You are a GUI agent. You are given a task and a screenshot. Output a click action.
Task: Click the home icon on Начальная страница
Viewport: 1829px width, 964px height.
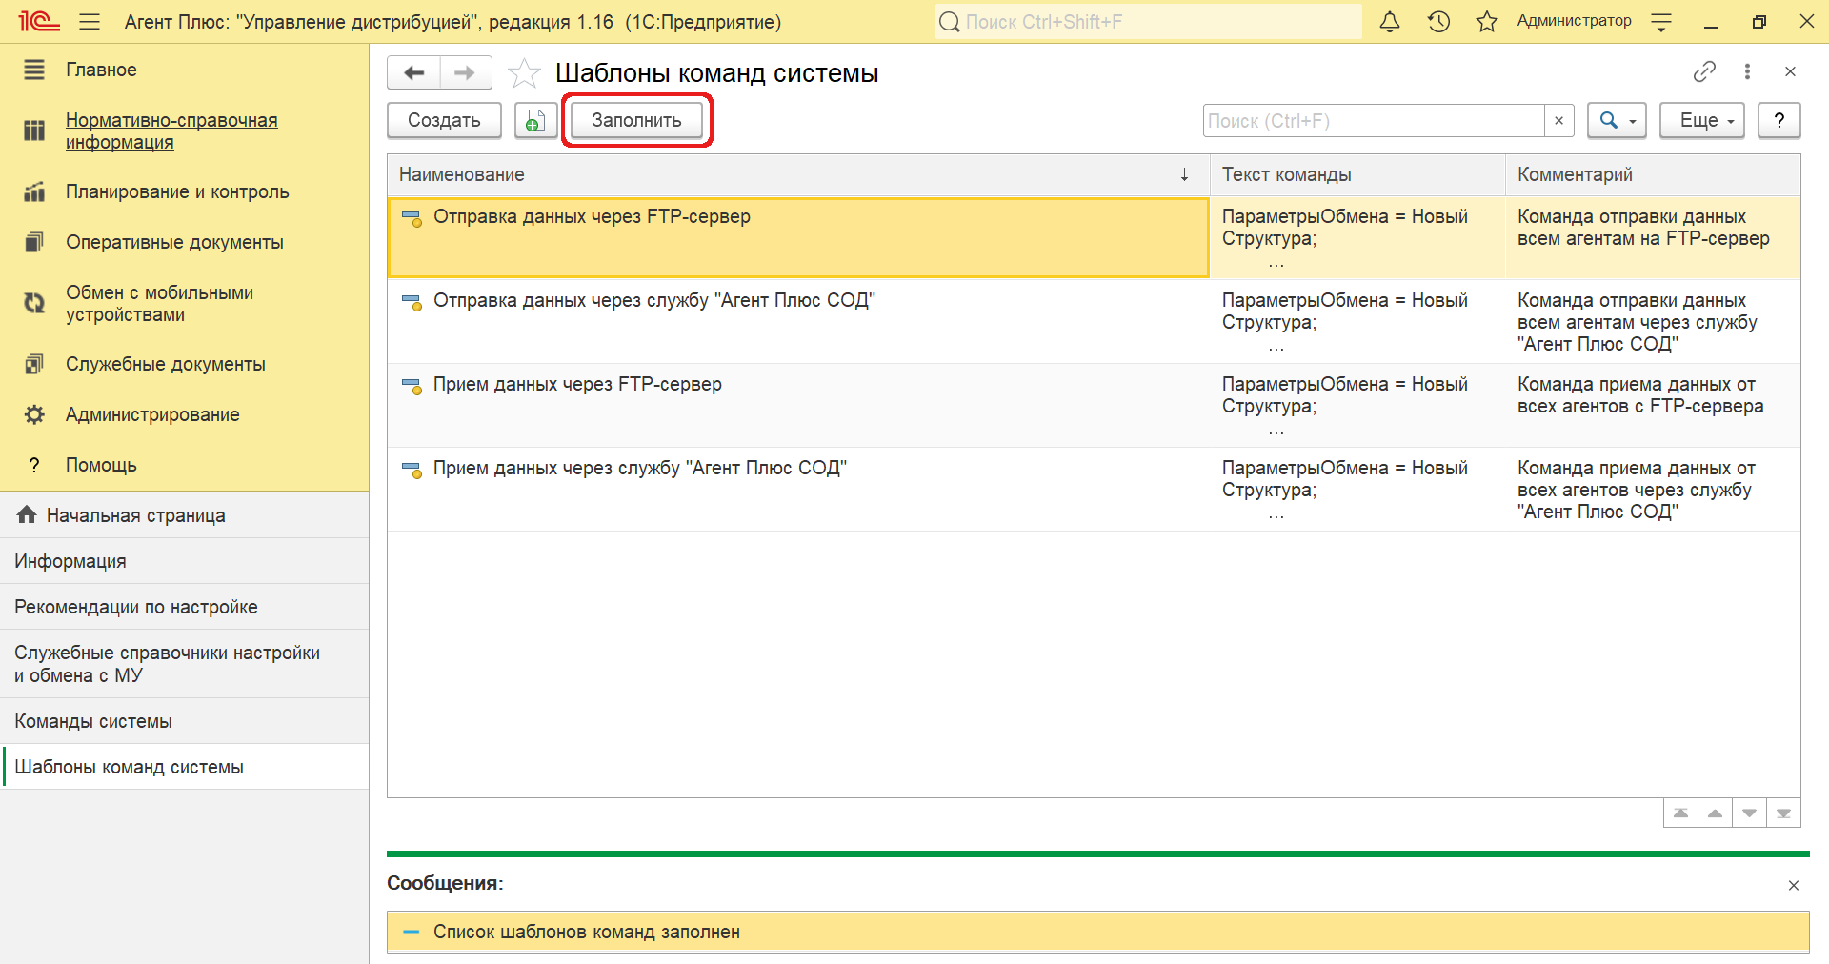27,514
